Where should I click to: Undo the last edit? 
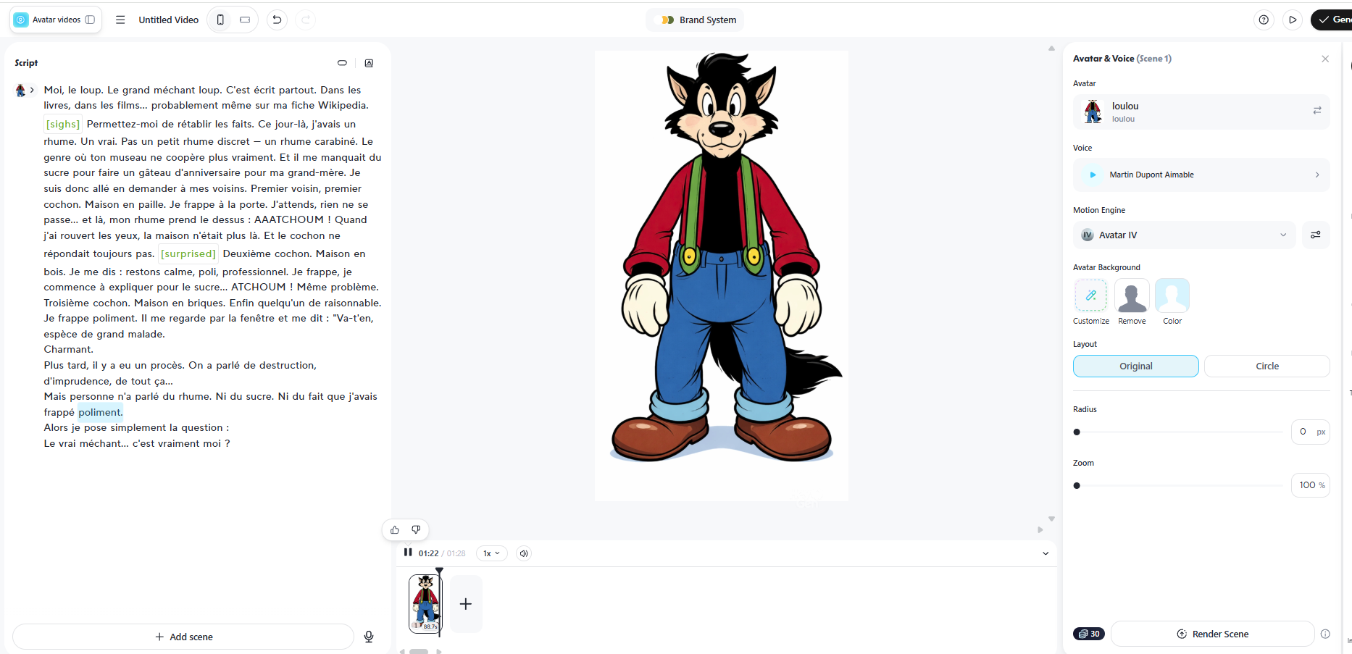(277, 20)
